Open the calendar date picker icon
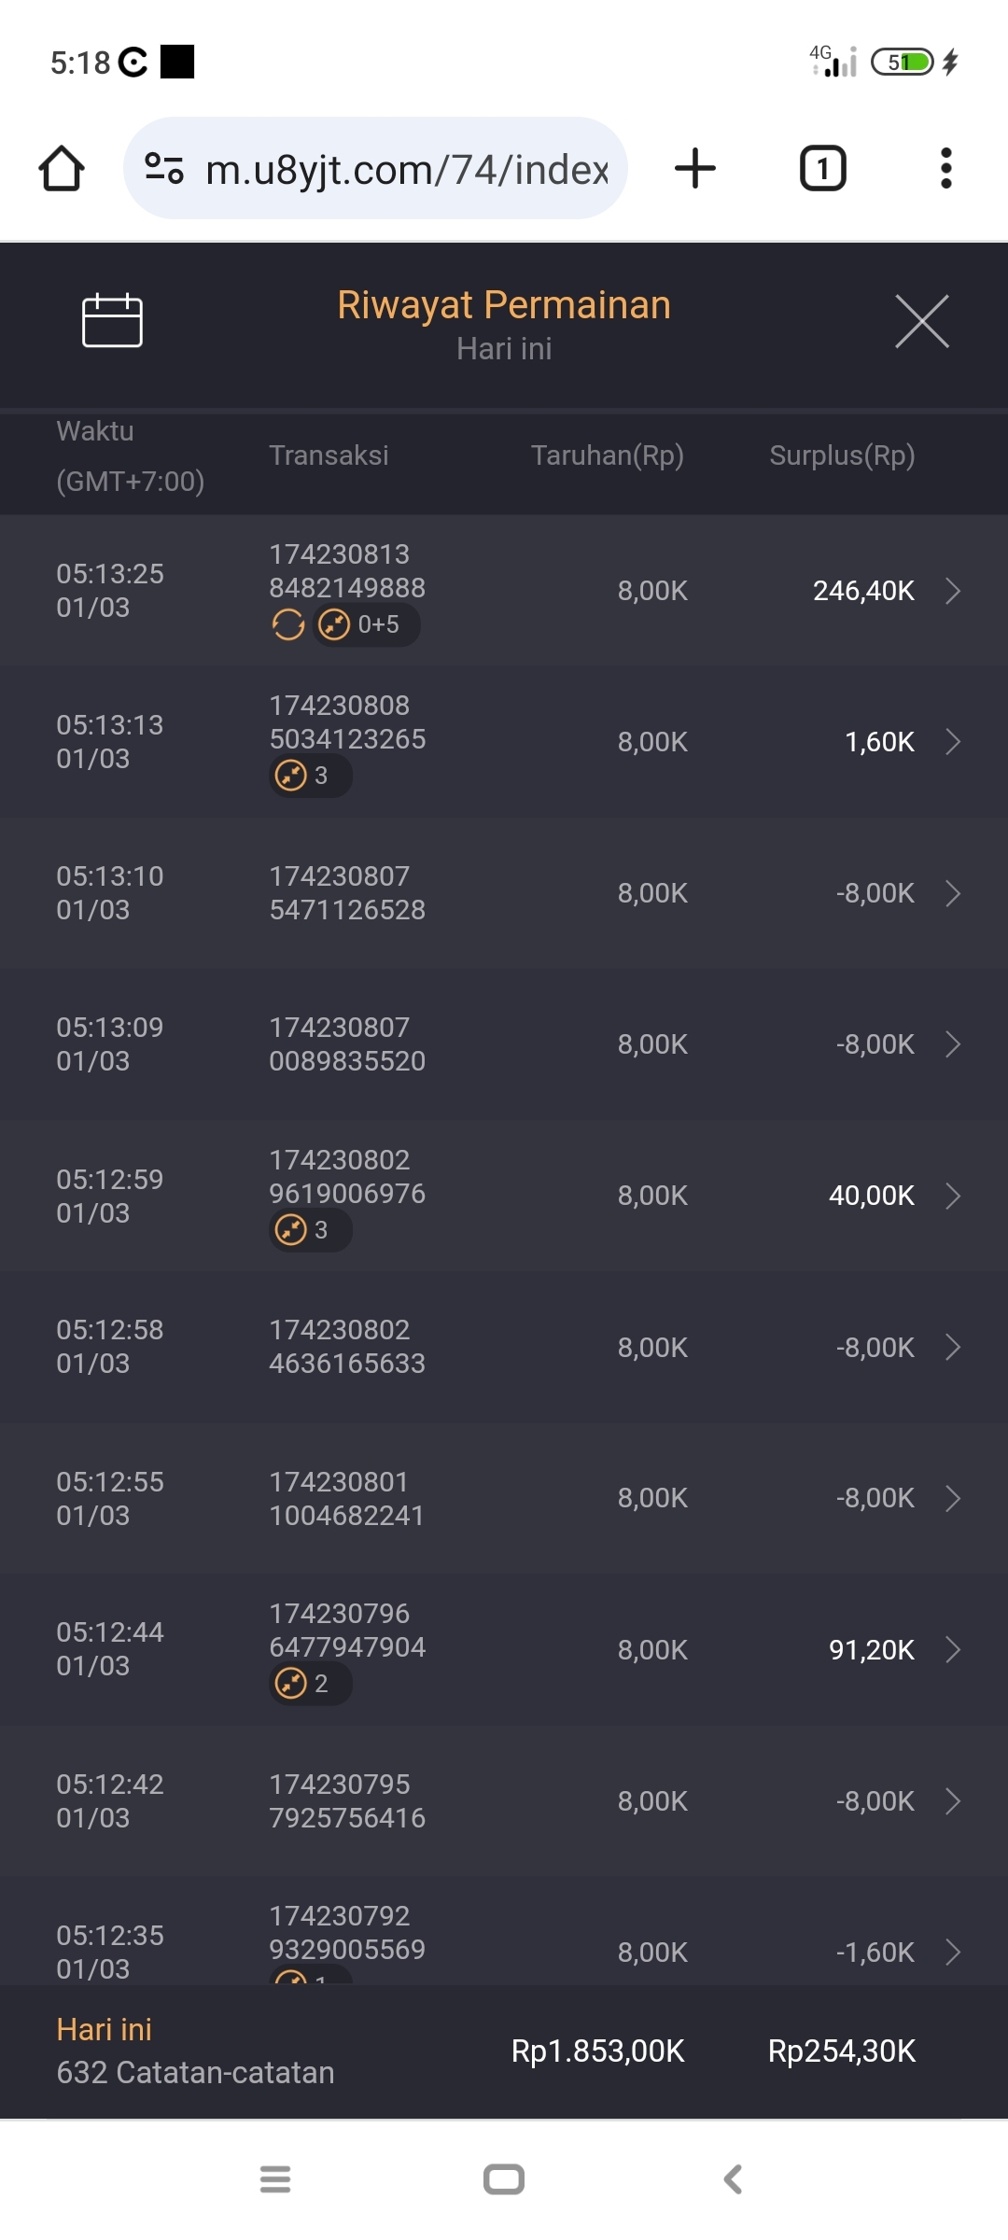The image size is (1008, 2240). click(112, 320)
